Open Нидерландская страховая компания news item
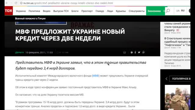Viewport: 195px width, 110px height. tap(177, 58)
